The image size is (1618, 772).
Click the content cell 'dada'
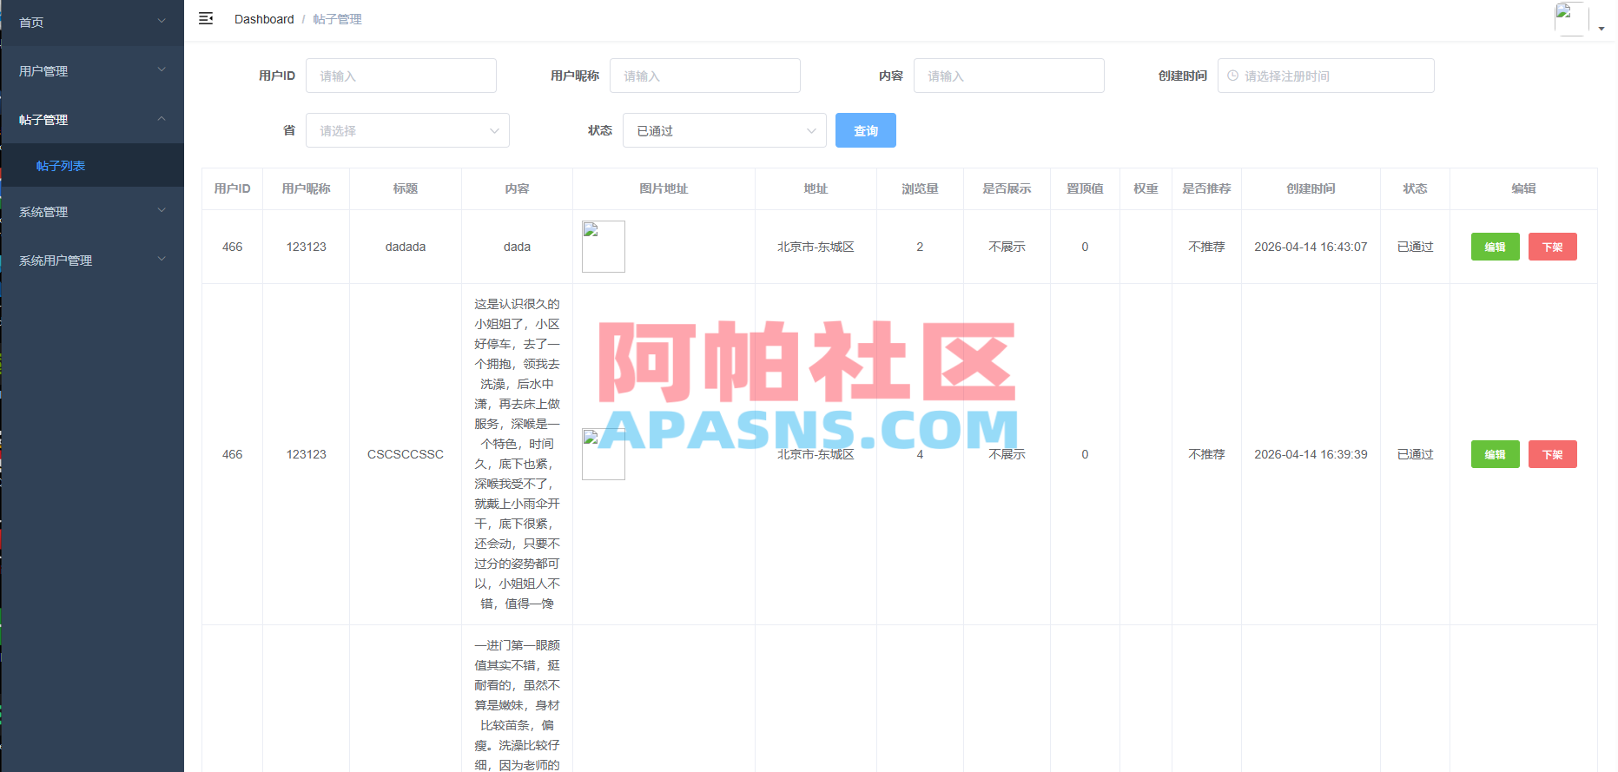[517, 247]
